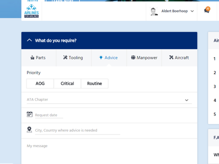Focus the Request date field
This screenshot has height=164, width=219.
click(49, 115)
